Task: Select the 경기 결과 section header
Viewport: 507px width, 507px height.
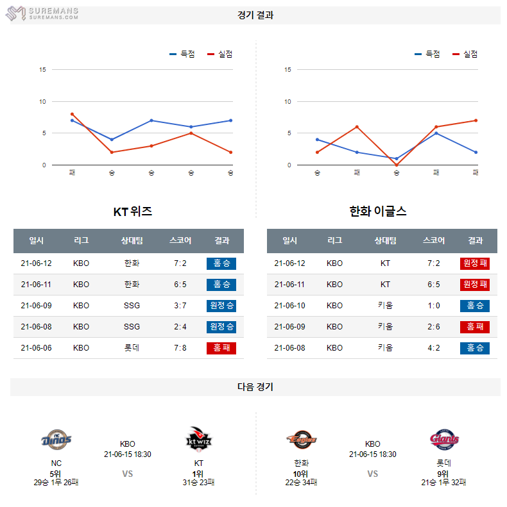Action: 255,15
